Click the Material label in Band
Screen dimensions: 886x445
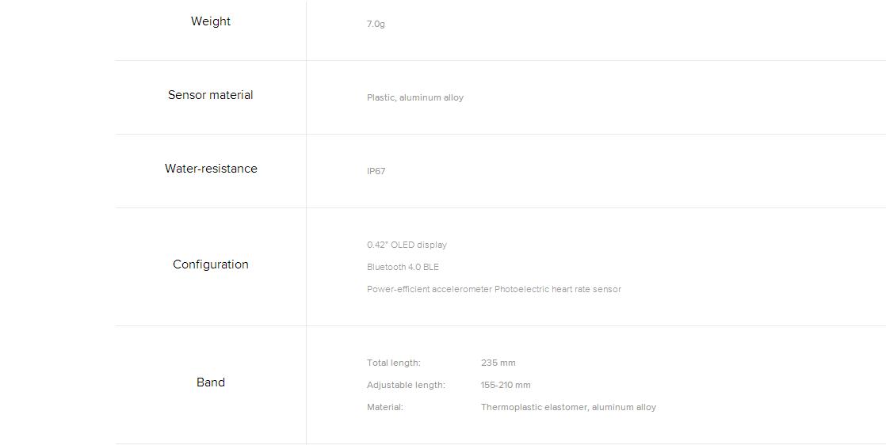(385, 407)
